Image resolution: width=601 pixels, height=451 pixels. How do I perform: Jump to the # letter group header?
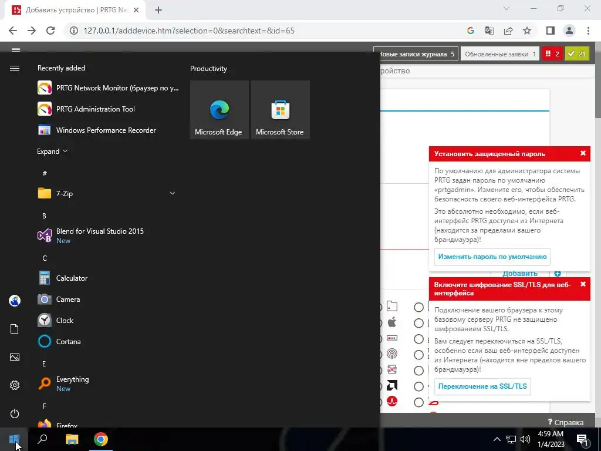[x=45, y=173]
